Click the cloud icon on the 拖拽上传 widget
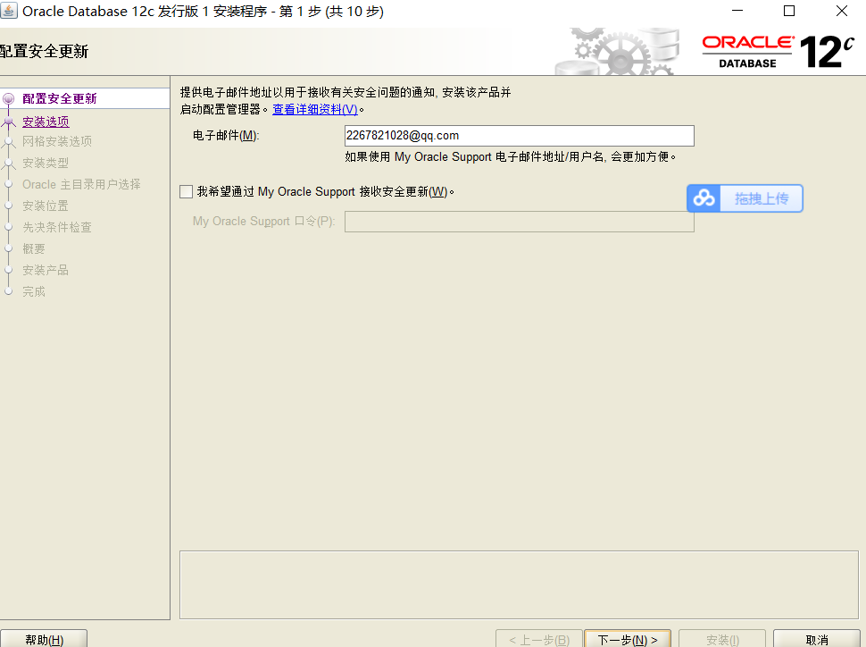Image resolution: width=866 pixels, height=647 pixels. 704,198
